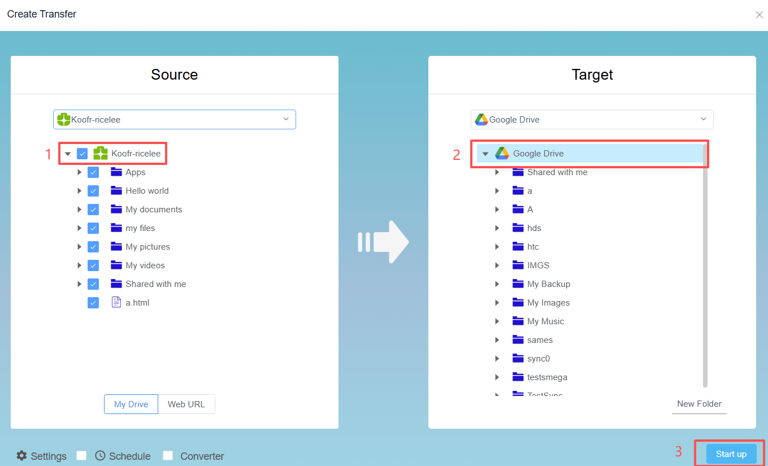Click the sames folder icon
768x466 pixels.
tap(518, 339)
